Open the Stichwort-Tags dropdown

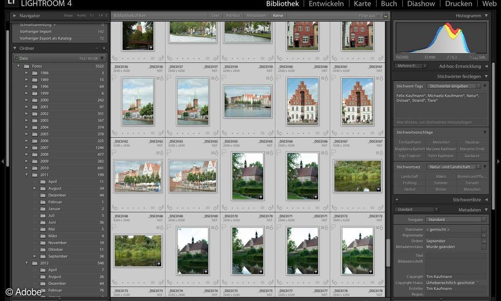(x=455, y=86)
